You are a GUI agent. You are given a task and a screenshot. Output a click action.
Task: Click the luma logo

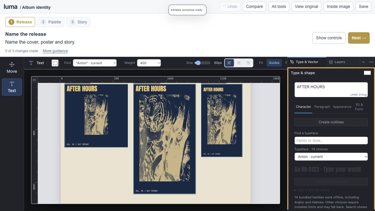pos(11,6)
